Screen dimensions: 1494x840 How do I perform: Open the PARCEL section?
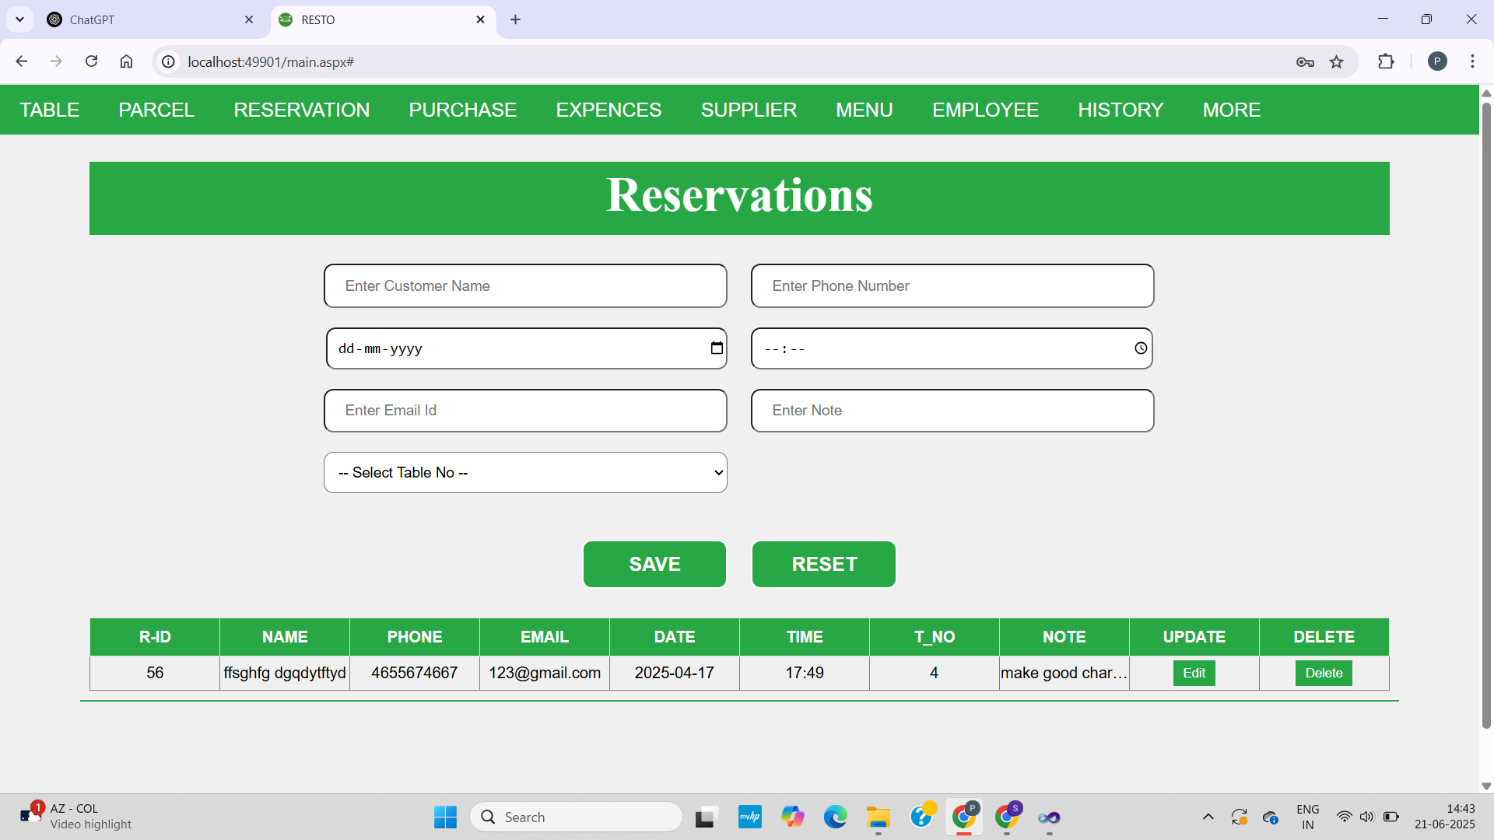(156, 110)
